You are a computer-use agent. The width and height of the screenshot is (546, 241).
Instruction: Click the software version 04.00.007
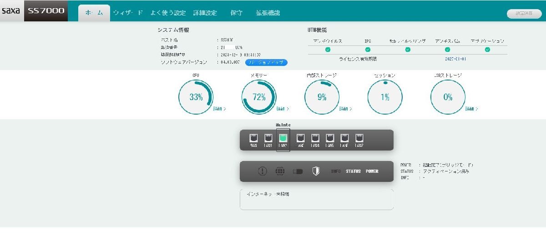[230, 62]
